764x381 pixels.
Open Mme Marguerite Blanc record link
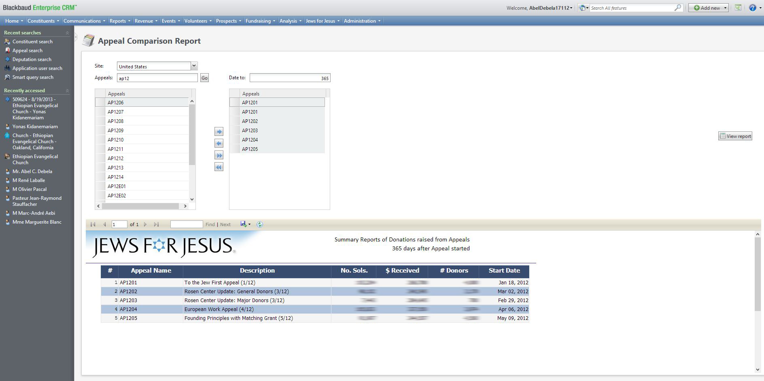[x=37, y=222]
